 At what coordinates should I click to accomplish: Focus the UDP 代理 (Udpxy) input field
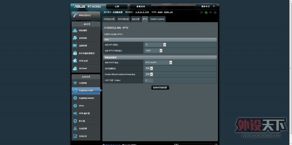tap(149, 80)
